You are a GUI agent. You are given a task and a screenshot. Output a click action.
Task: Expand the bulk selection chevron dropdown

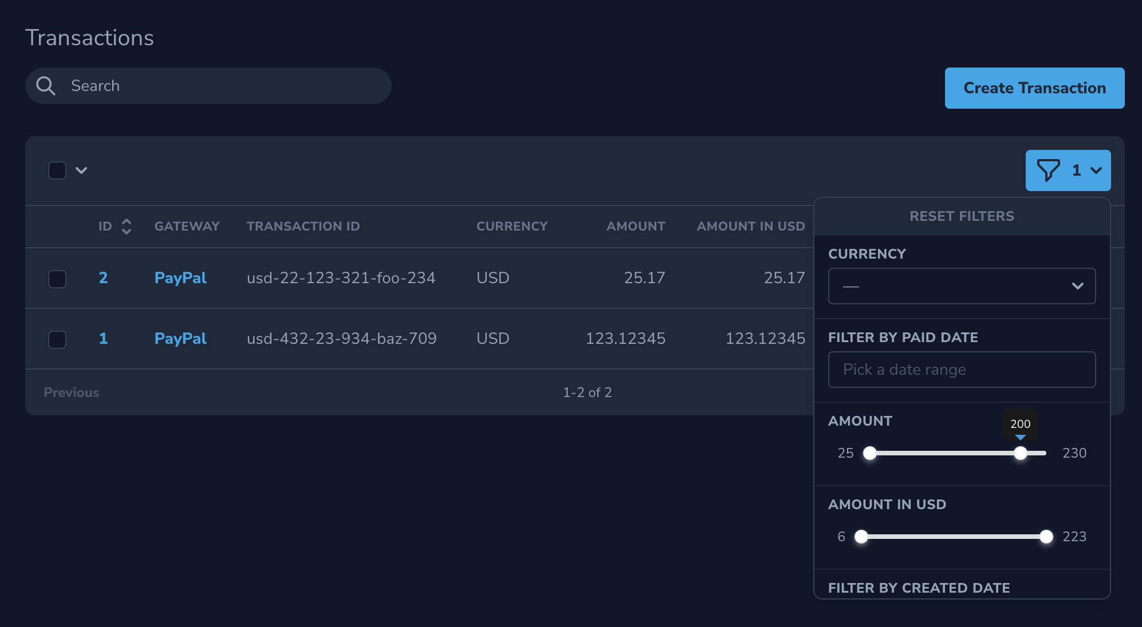point(81,170)
